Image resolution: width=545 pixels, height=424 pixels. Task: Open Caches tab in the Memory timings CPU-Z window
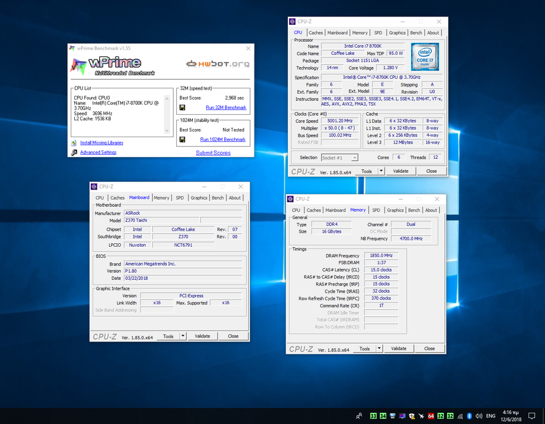(x=314, y=210)
